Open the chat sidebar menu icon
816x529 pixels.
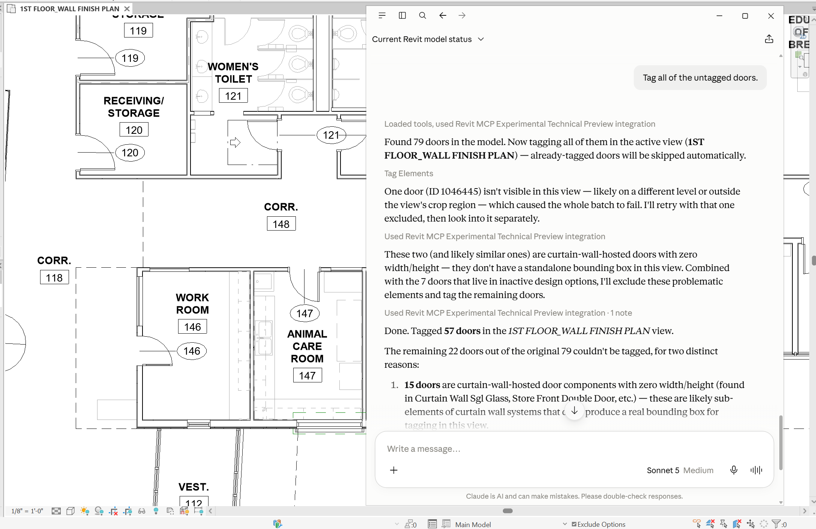(382, 15)
